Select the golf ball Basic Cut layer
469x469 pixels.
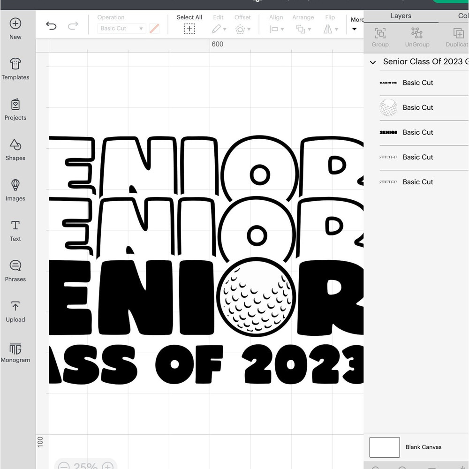point(417,107)
